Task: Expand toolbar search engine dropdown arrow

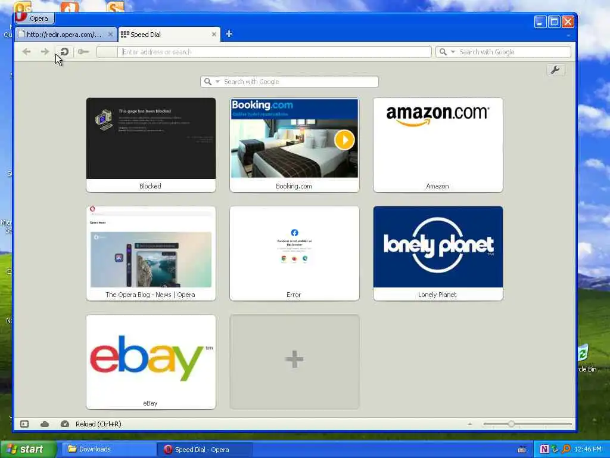Action: tap(453, 52)
